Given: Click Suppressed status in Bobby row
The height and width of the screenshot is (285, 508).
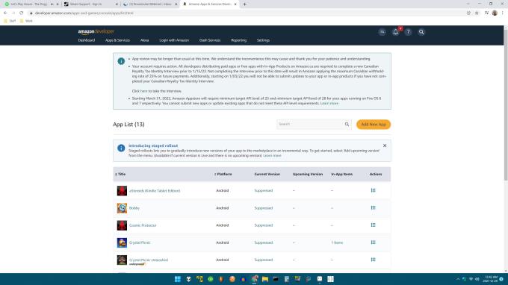Looking at the screenshot, I should [264, 208].
